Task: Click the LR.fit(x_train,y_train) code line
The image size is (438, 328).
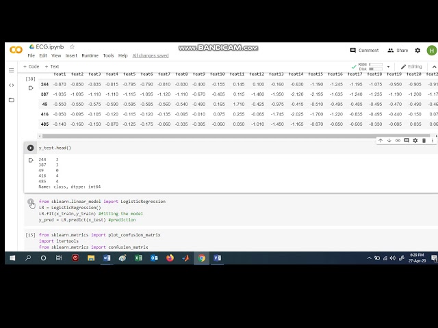Action: tap(67, 214)
